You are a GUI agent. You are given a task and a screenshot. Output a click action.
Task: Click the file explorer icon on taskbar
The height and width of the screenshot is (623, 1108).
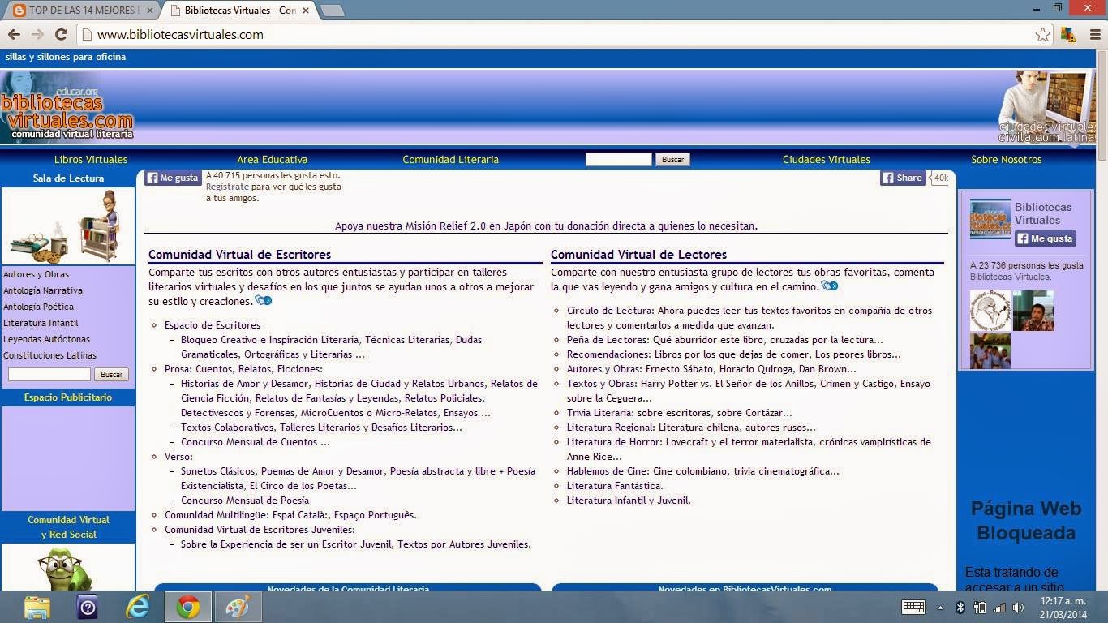(36, 607)
